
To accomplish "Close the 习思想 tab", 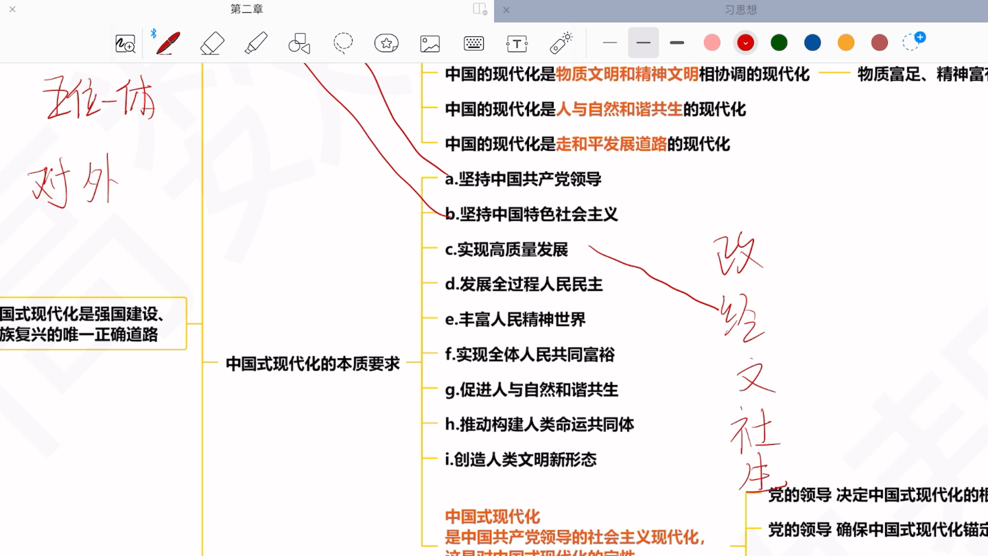I will click(506, 10).
